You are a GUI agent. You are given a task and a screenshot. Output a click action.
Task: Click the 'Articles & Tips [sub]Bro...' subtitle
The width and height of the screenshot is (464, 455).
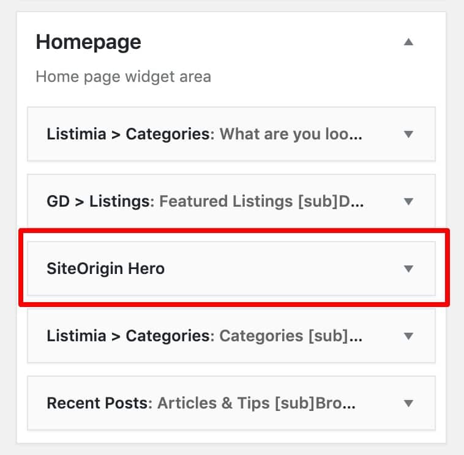256,403
